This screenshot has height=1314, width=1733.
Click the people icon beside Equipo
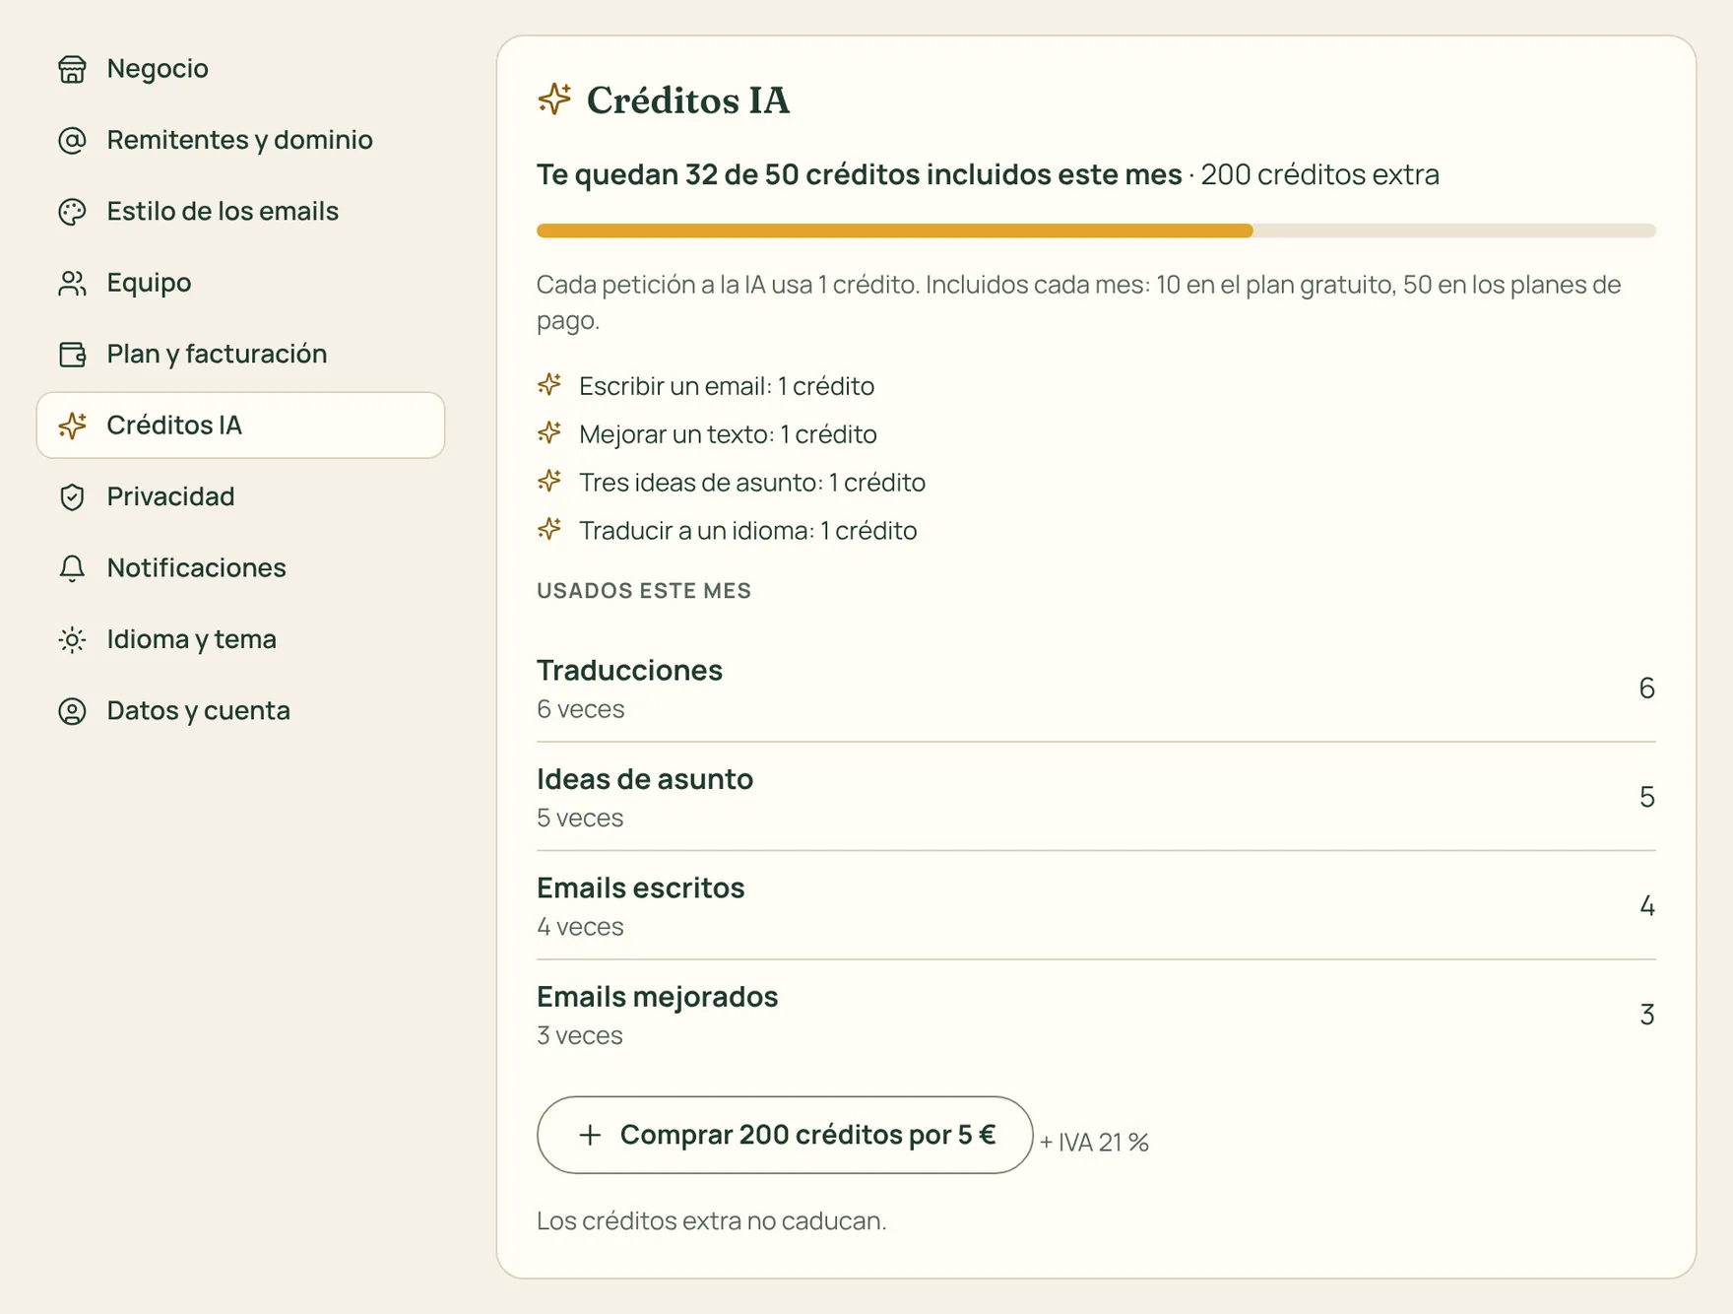tap(72, 283)
